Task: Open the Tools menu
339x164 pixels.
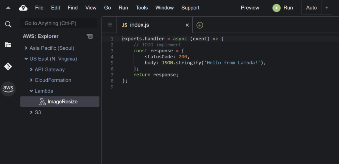Action: click(142, 8)
